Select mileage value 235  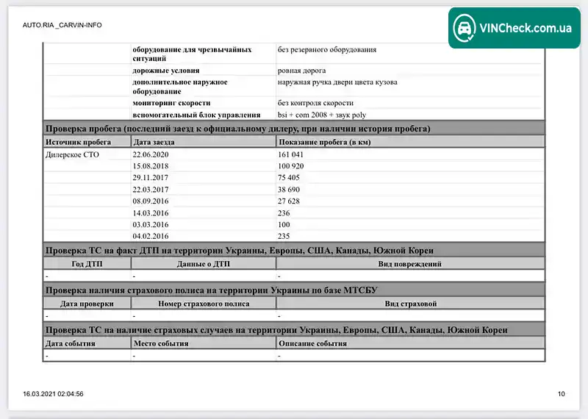[284, 236]
